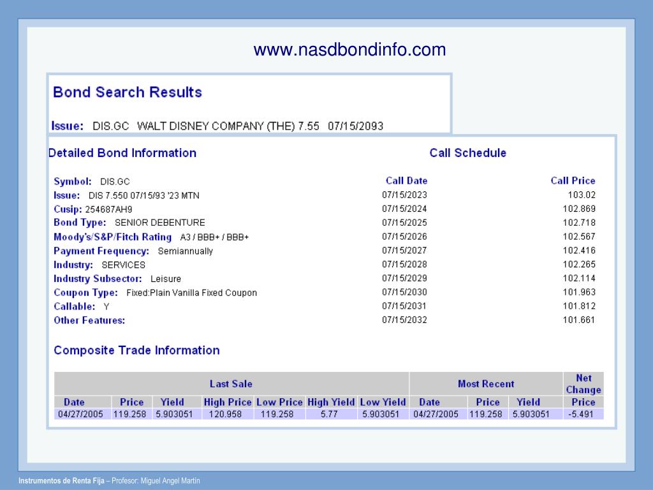The height and width of the screenshot is (490, 653).
Task: Click the Call Date column header
Action: coord(406,181)
